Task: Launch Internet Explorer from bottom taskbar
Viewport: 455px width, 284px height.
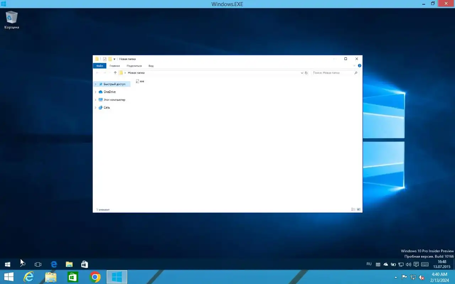Action: pyautogui.click(x=28, y=277)
